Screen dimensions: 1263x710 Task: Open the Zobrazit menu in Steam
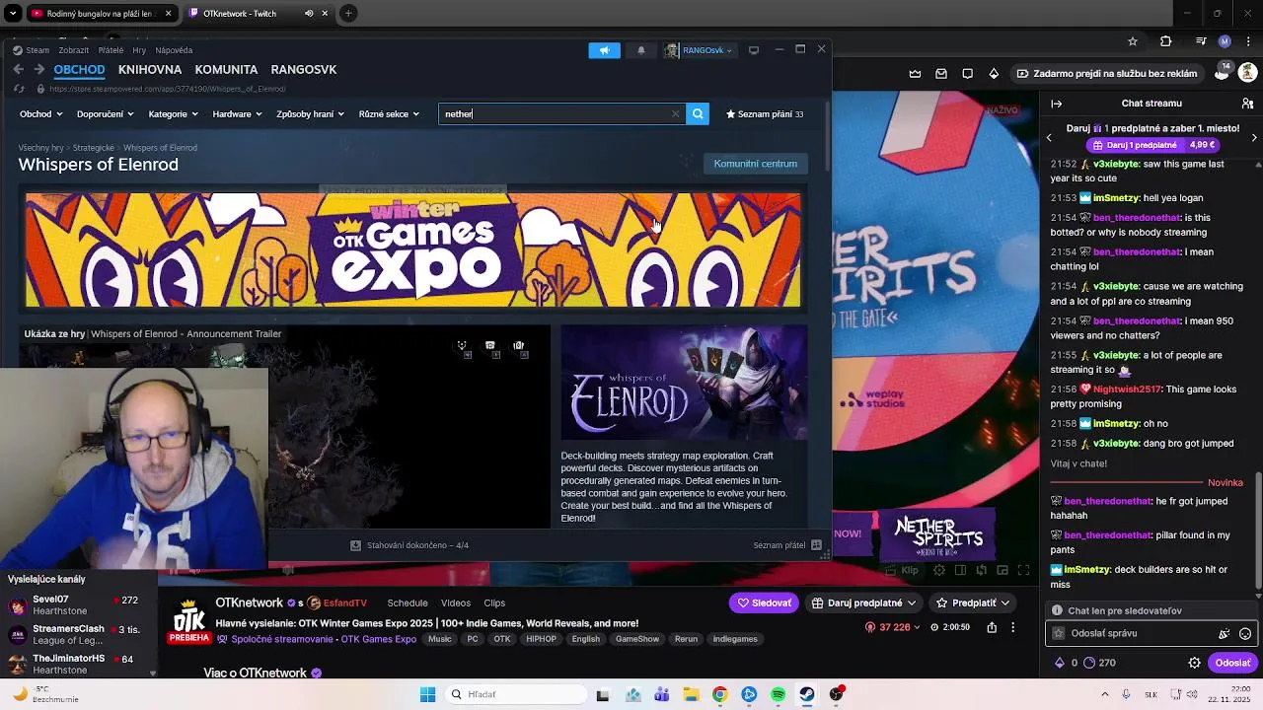coord(73,50)
